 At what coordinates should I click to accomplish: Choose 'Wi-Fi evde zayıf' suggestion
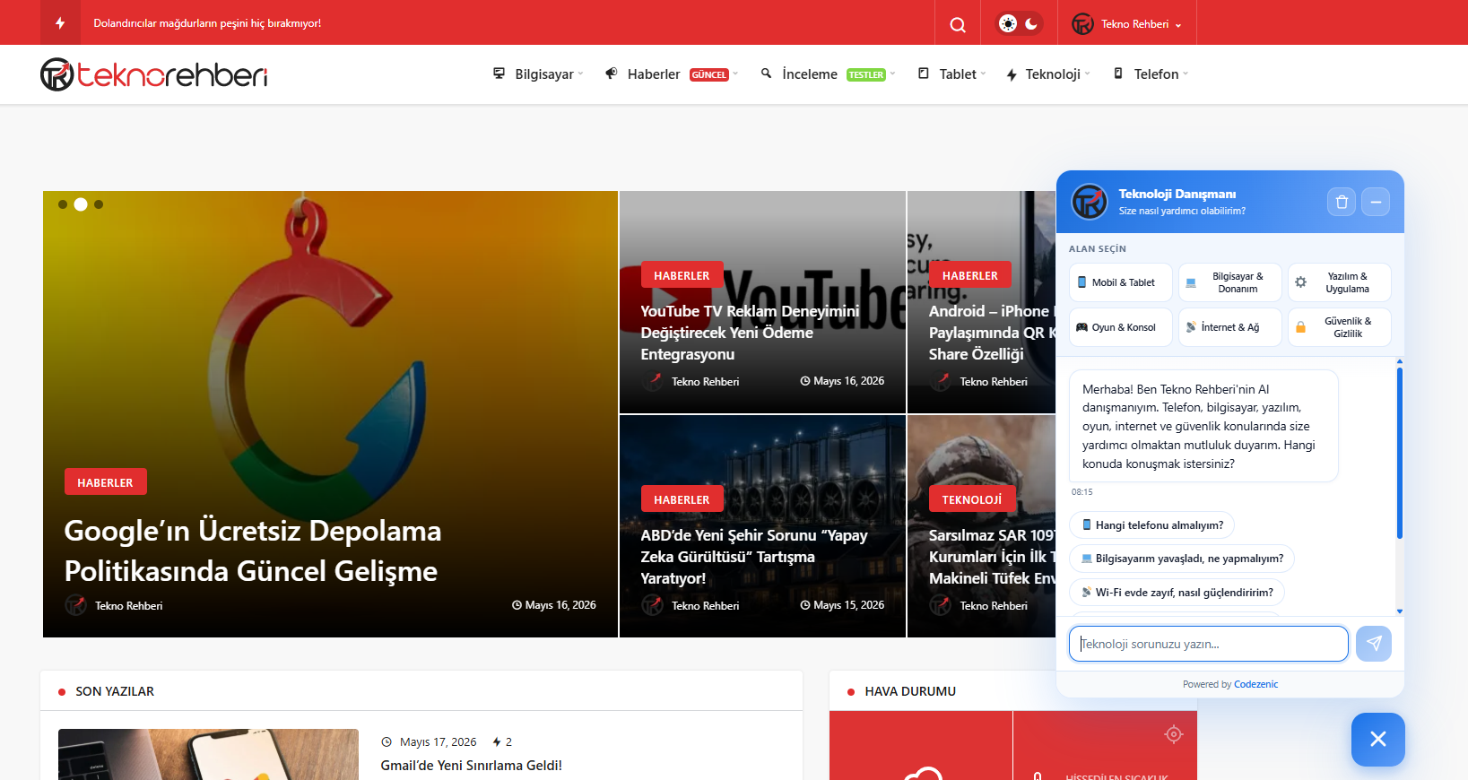coord(1177,593)
